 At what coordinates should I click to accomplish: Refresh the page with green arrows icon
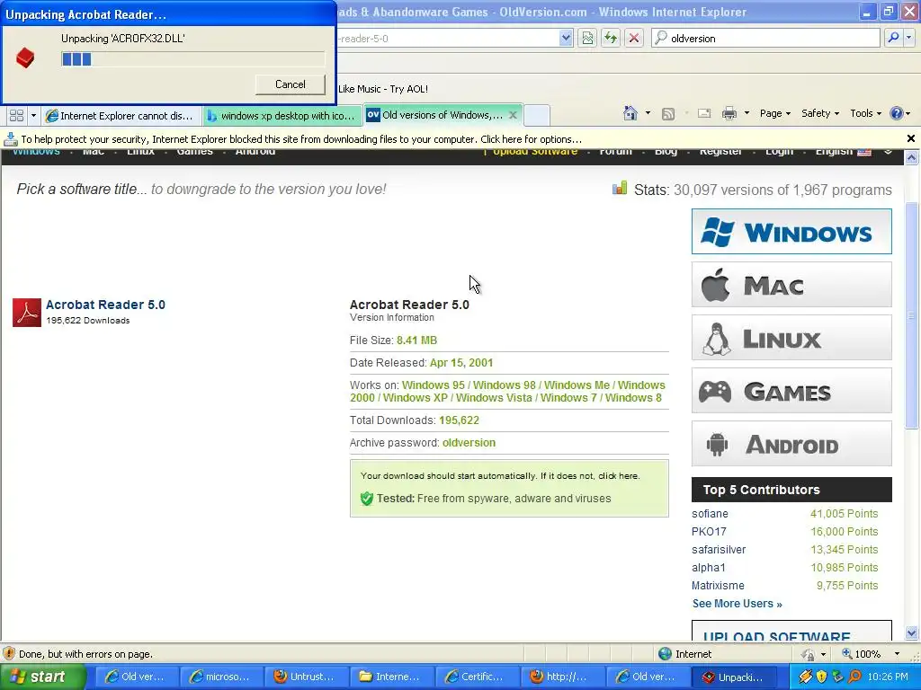pos(611,38)
